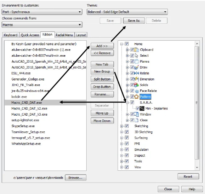Create a New Tab

tap(102, 64)
